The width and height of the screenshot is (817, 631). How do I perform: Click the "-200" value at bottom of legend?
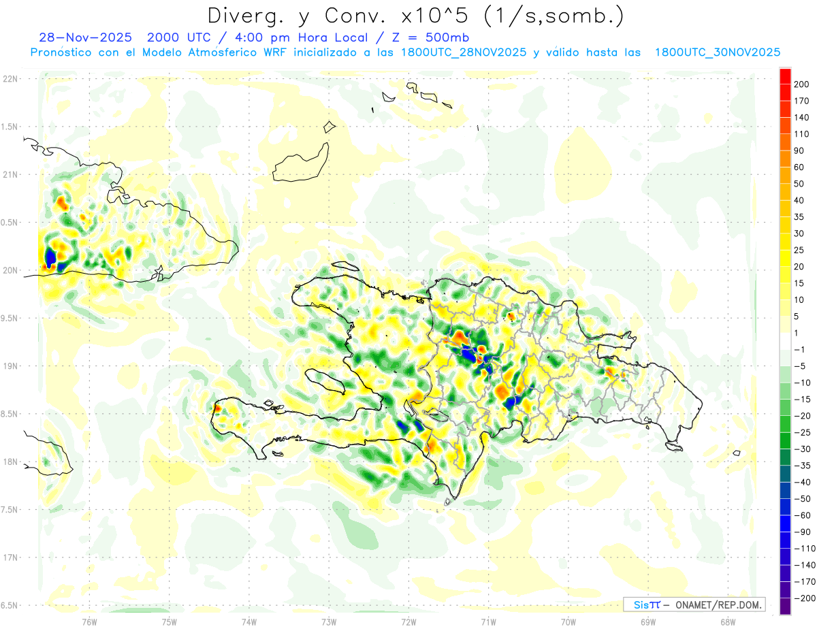805,598
